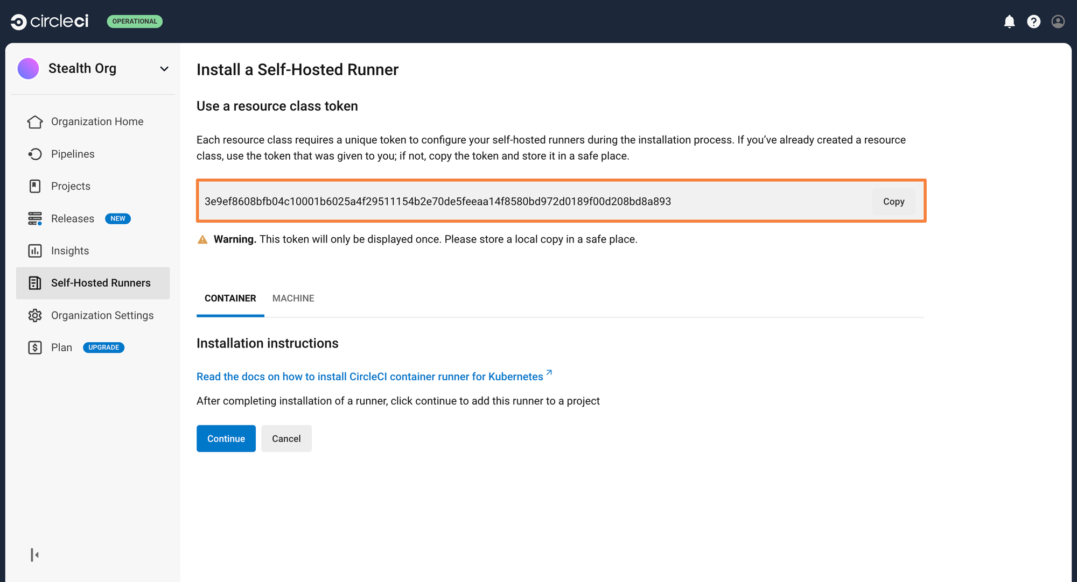Switch to the CONTAINER tab

(230, 299)
